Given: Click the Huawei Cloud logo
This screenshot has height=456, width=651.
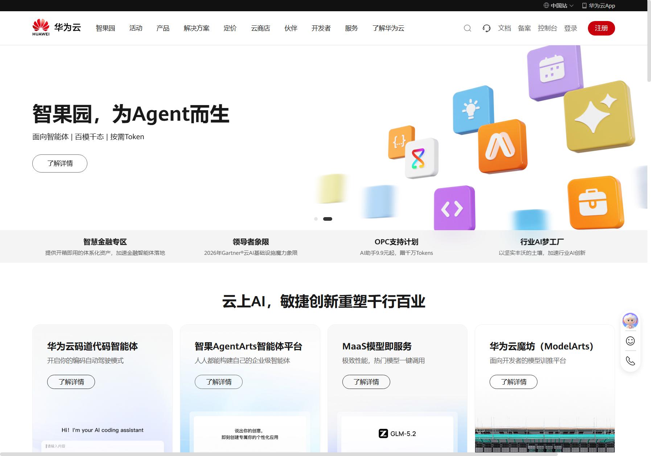Looking at the screenshot, I should (57, 28).
